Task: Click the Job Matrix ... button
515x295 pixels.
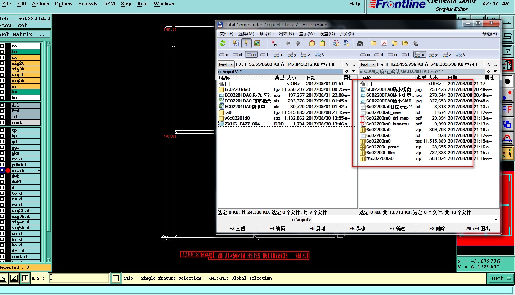Action: [x=25, y=34]
